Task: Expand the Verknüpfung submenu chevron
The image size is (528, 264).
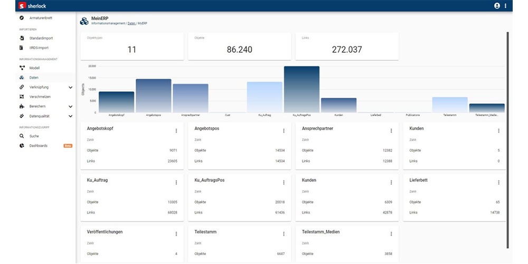Action: click(70, 87)
